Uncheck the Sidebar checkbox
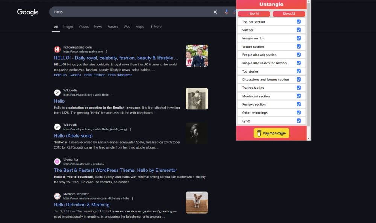This screenshot has width=376, height=223. [299, 30]
